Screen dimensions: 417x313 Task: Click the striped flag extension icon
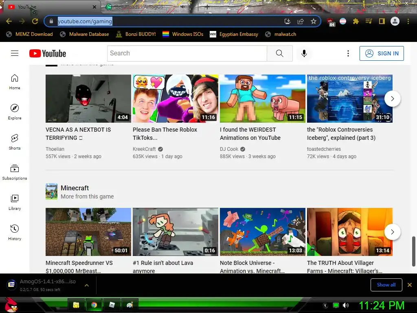(343, 21)
